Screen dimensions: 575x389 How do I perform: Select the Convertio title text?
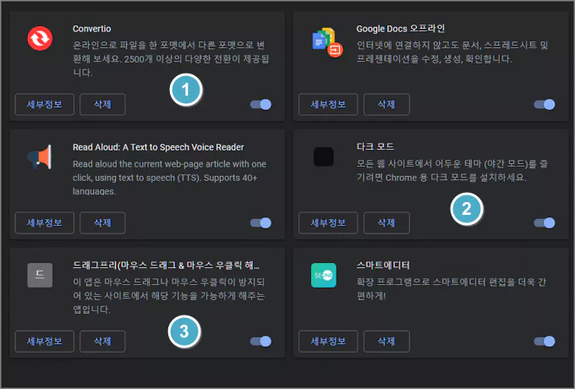point(91,29)
